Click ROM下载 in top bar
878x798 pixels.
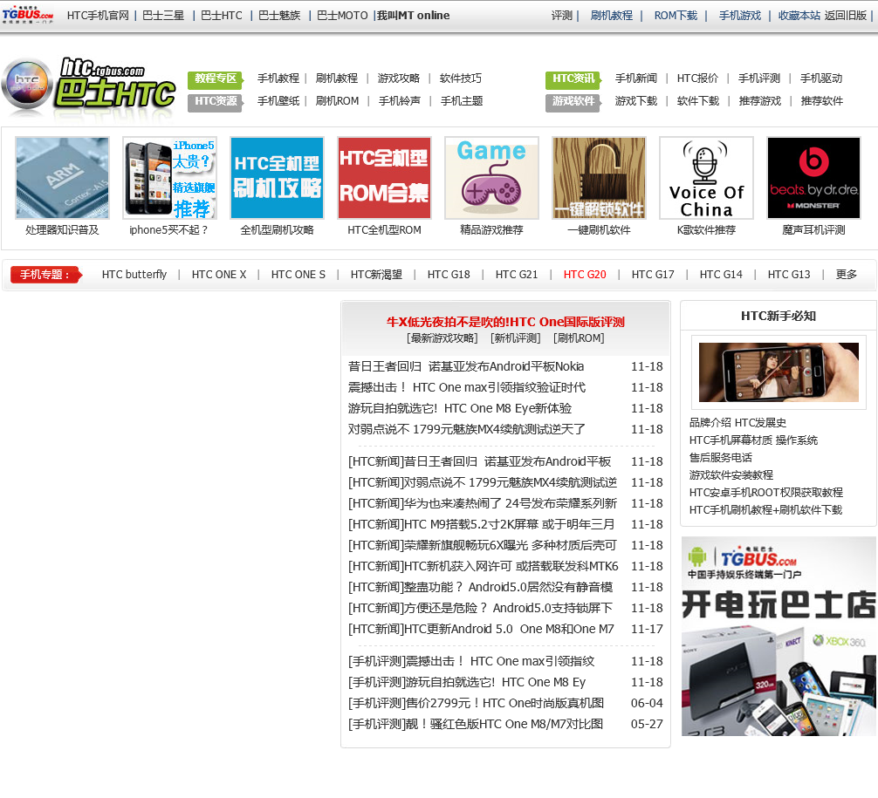676,16
